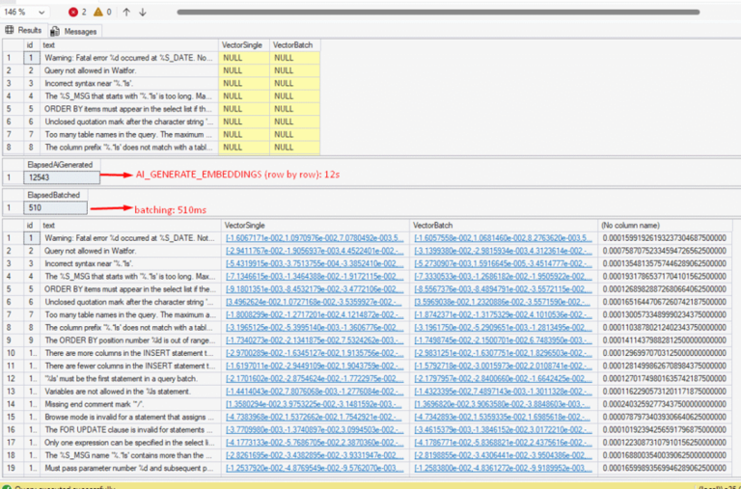Open VectorSingle link for 'ORDER BY position number' row
This screenshot has height=489, width=741.
pos(315,340)
